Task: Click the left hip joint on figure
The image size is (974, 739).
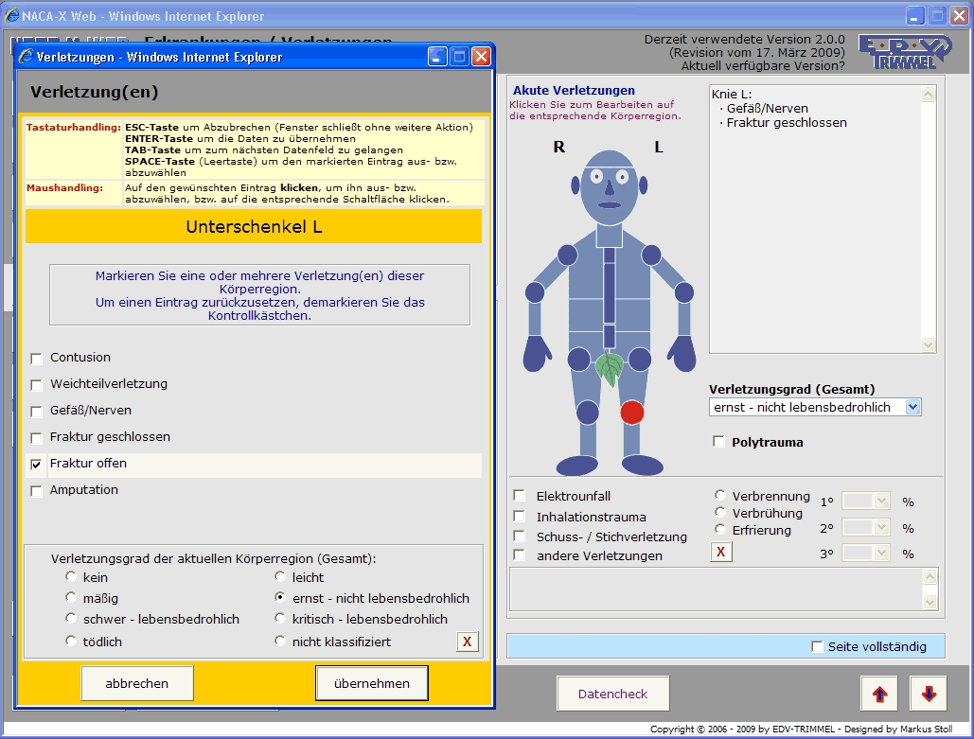Action: tap(640, 359)
